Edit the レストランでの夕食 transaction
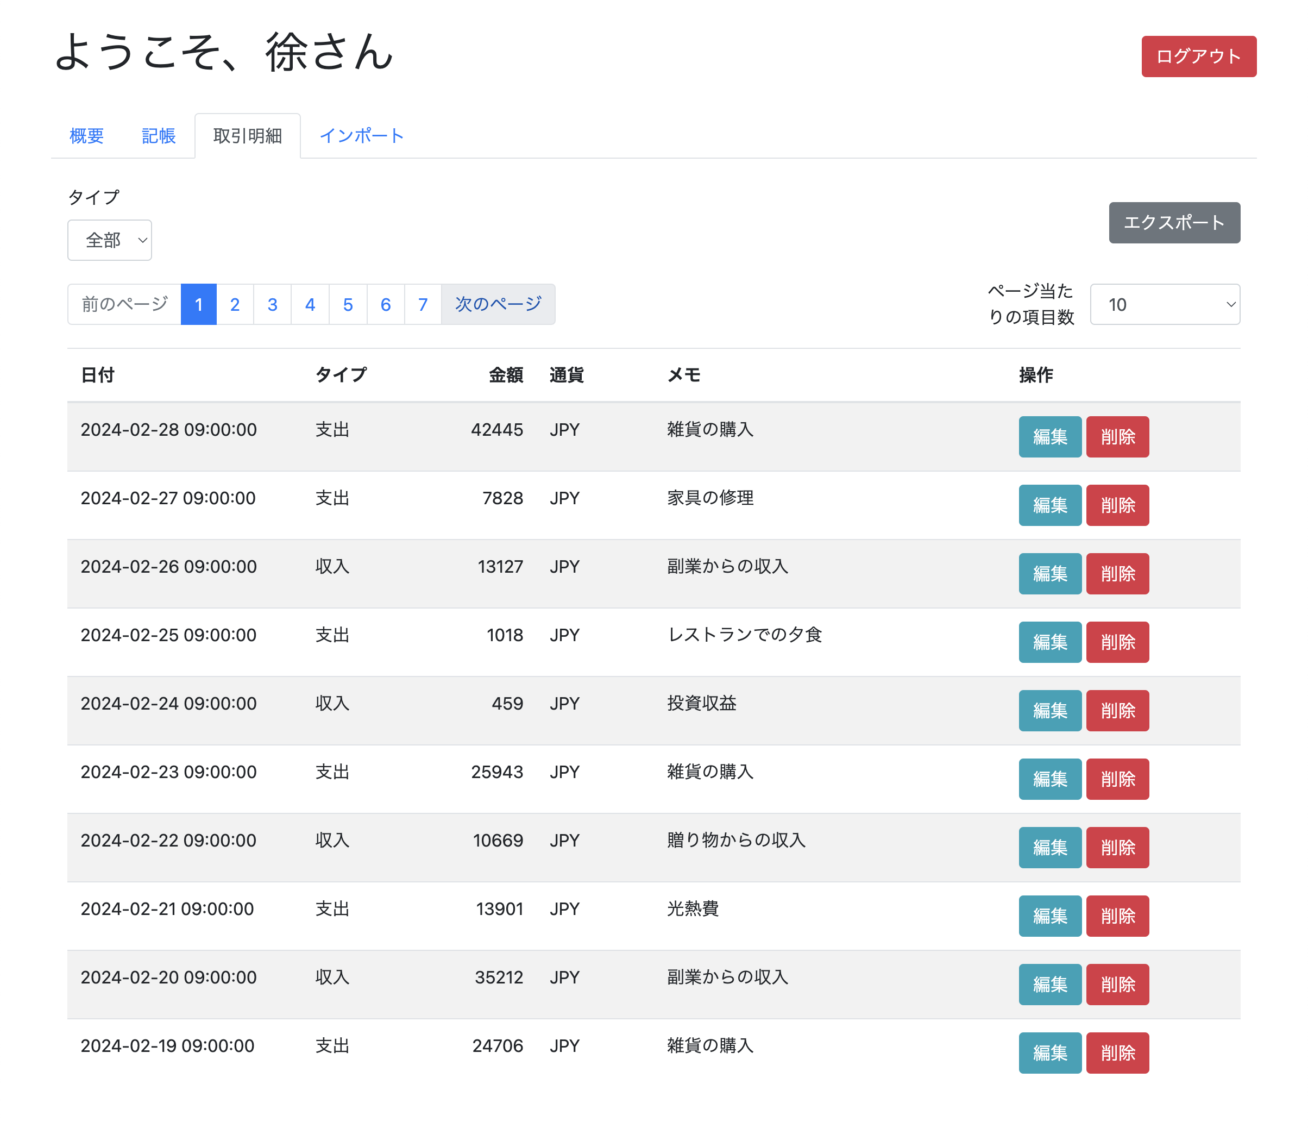1308x1128 pixels. pyautogui.click(x=1050, y=642)
